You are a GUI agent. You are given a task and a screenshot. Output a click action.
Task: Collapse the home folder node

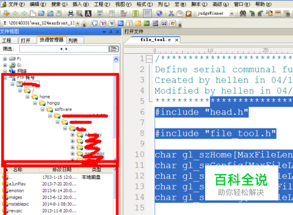click(x=28, y=96)
